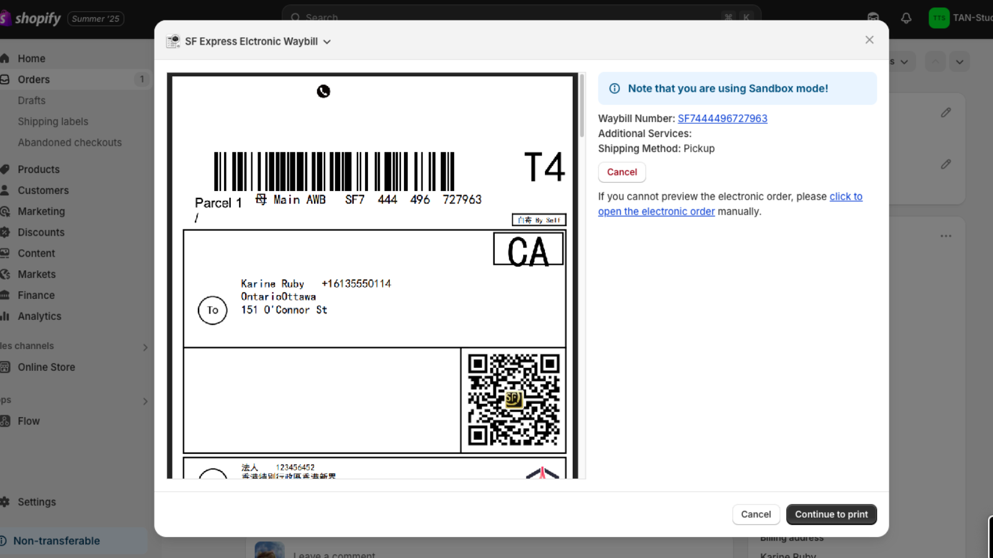Click the Shopify logo
The image size is (993, 558).
(x=31, y=19)
